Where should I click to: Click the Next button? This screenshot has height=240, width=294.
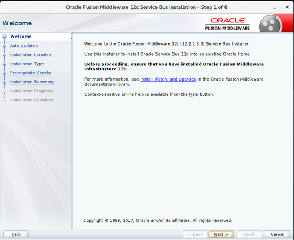(221, 234)
